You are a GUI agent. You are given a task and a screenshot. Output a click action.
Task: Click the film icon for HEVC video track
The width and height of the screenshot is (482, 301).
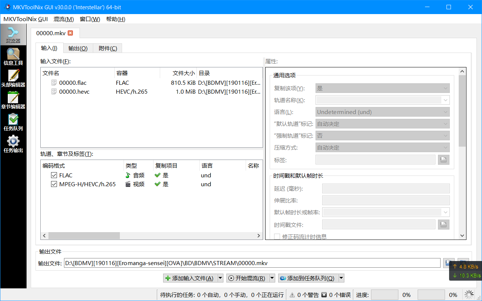(x=128, y=184)
